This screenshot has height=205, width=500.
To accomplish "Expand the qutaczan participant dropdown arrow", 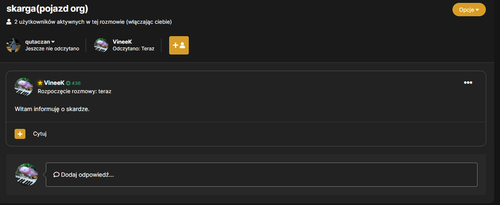I will (x=53, y=42).
